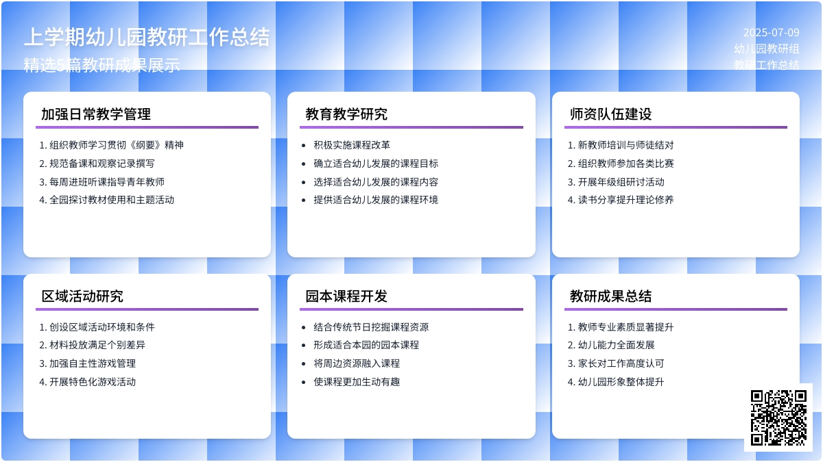
Task: Click item 全园探讨教材使用和主题活动
Action: point(112,200)
